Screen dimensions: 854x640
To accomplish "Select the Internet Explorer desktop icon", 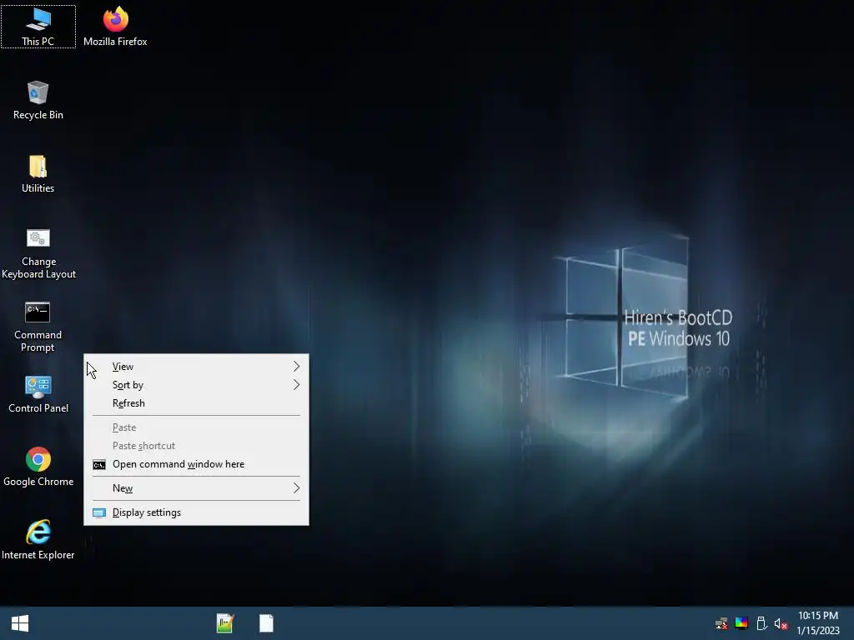I will coord(38,540).
